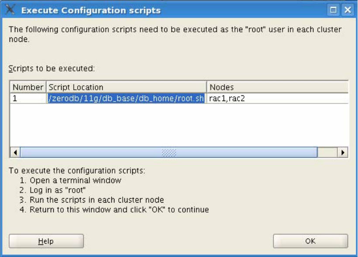This screenshot has height=257, width=358.
Task: Click the scrollbar right arrow
Action: click(344, 152)
